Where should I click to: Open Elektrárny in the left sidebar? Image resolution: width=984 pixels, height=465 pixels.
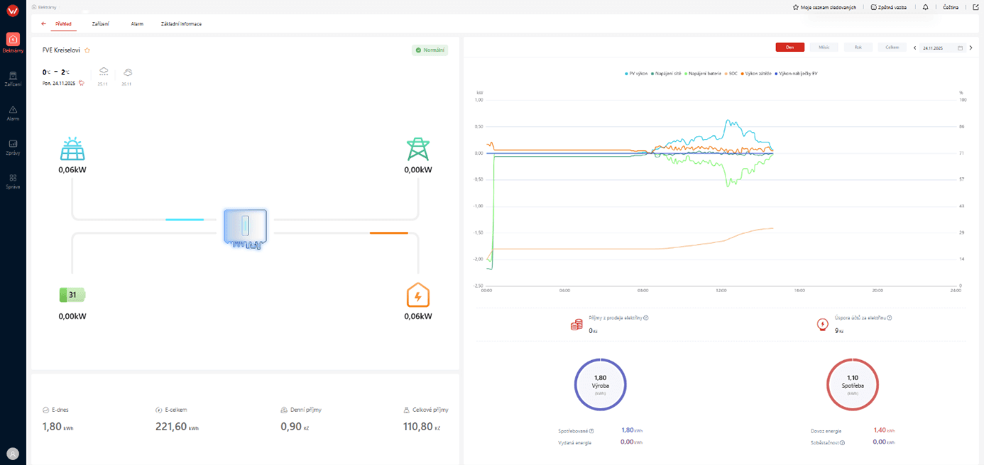click(13, 43)
